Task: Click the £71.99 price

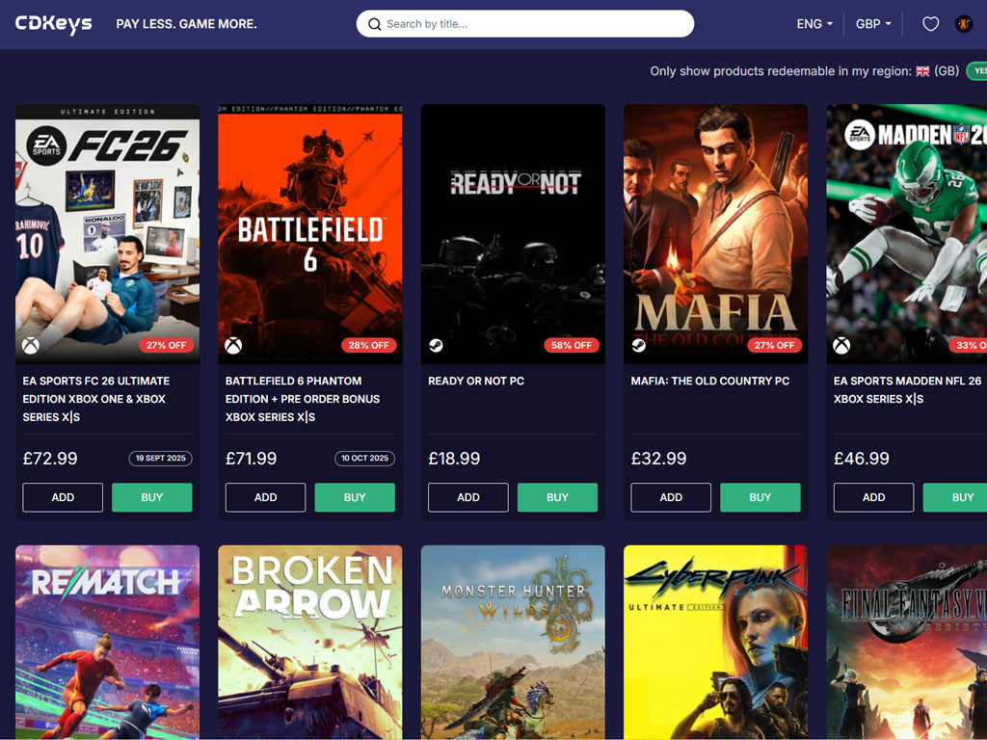Action: click(252, 458)
